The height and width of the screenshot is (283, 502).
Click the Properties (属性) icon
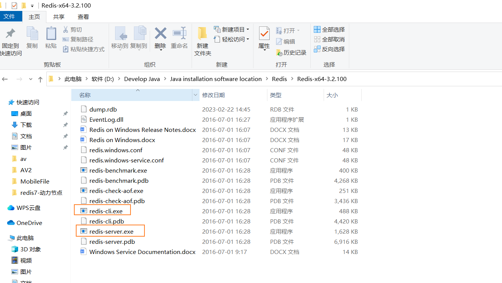pyautogui.click(x=264, y=34)
